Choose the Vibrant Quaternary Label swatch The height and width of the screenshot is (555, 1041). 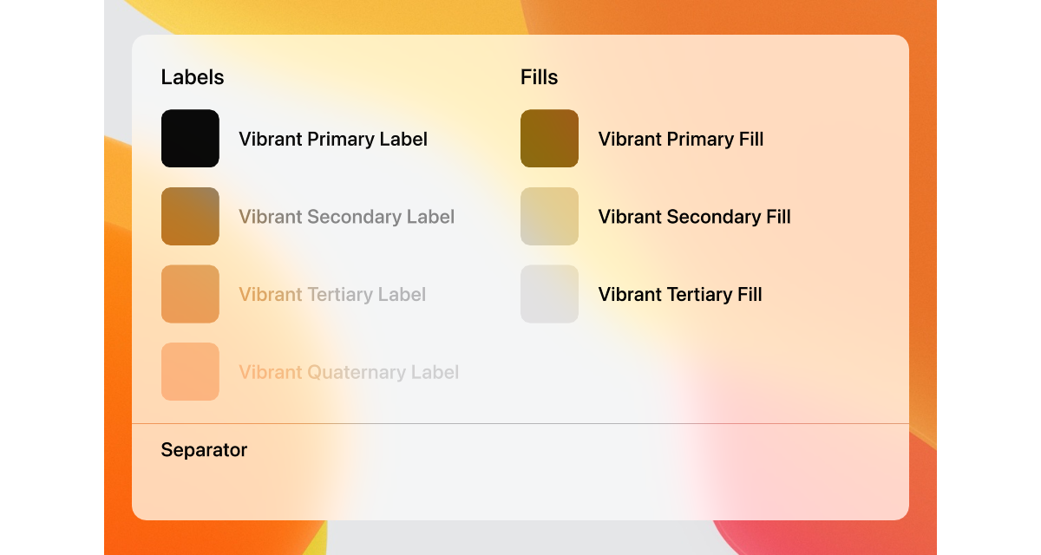(190, 372)
